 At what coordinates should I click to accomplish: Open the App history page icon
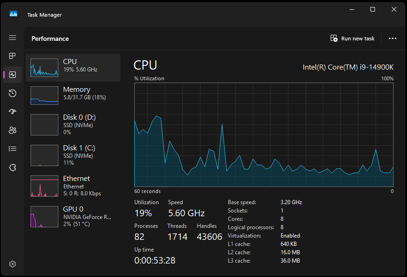coord(13,93)
